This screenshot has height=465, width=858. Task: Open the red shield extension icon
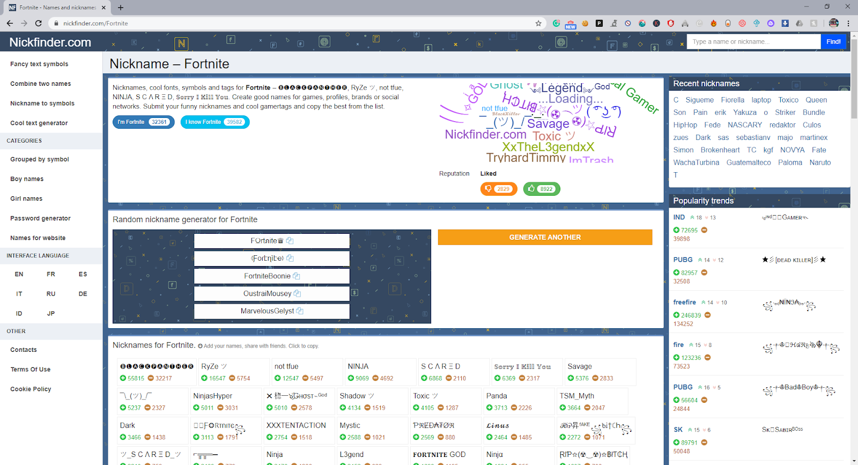pyautogui.click(x=671, y=23)
